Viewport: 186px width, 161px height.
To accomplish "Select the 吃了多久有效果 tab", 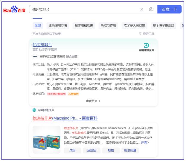I will [x=134, y=25].
